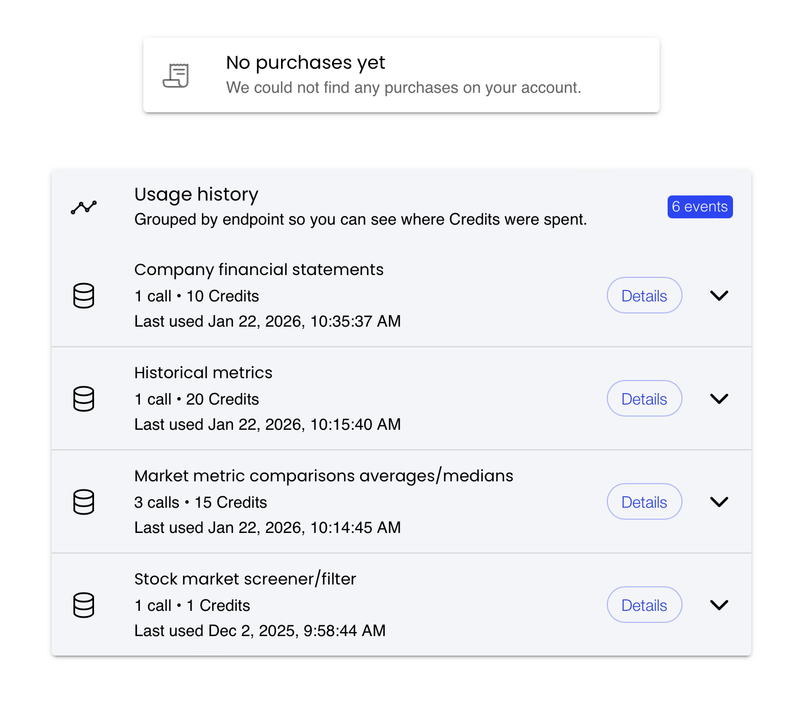Expand the Market metric comparisons row chevron
The height and width of the screenshot is (706, 811).
click(719, 502)
